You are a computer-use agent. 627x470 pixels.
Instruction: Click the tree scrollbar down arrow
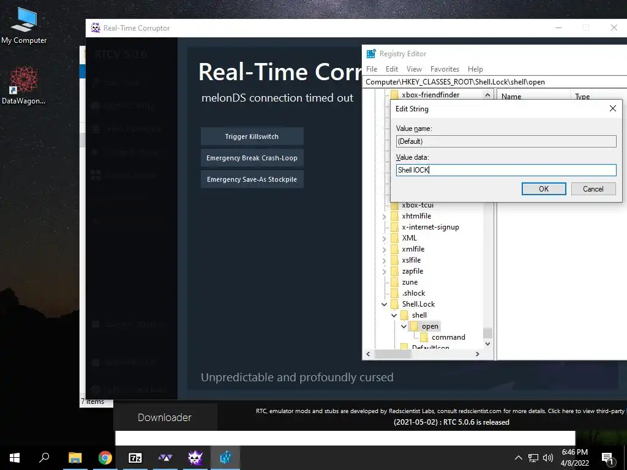click(x=487, y=344)
